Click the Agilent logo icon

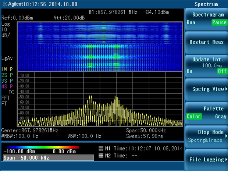coord(4,4)
